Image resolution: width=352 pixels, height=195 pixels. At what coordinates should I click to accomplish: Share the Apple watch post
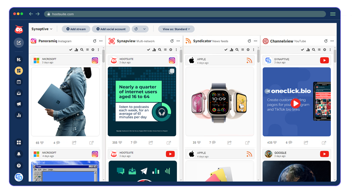coord(229,143)
